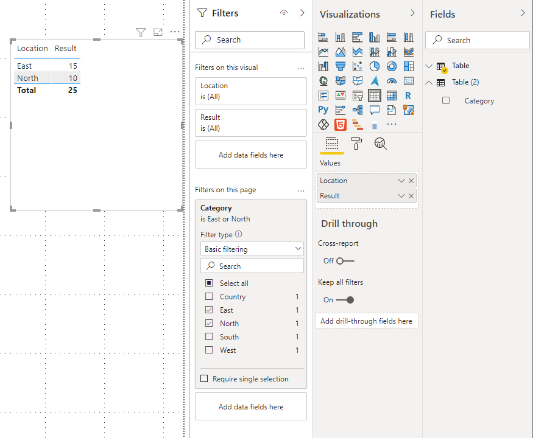Click the Filters pane search box

click(x=250, y=40)
